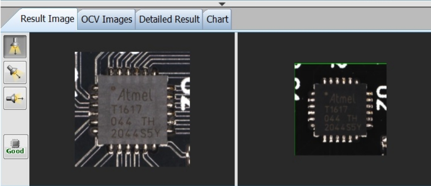Open the OCV Images tab
Viewport: 431px width, 186px height.
coord(107,19)
